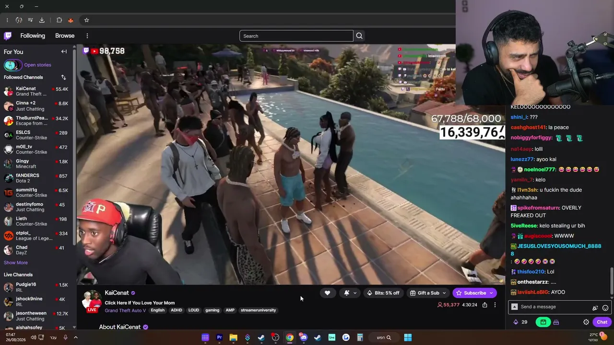The width and height of the screenshot is (614, 345).
Task: Open the Windows taskbar search box
Action: (x=383, y=337)
